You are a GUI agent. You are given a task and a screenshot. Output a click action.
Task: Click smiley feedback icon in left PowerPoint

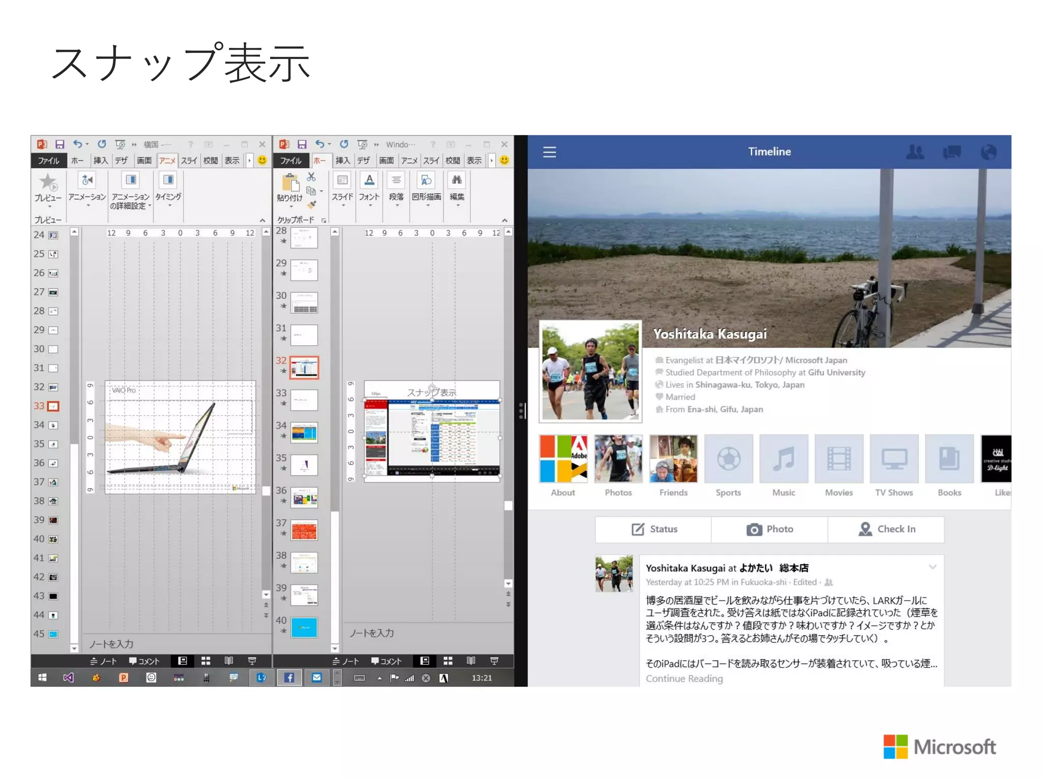click(x=262, y=160)
